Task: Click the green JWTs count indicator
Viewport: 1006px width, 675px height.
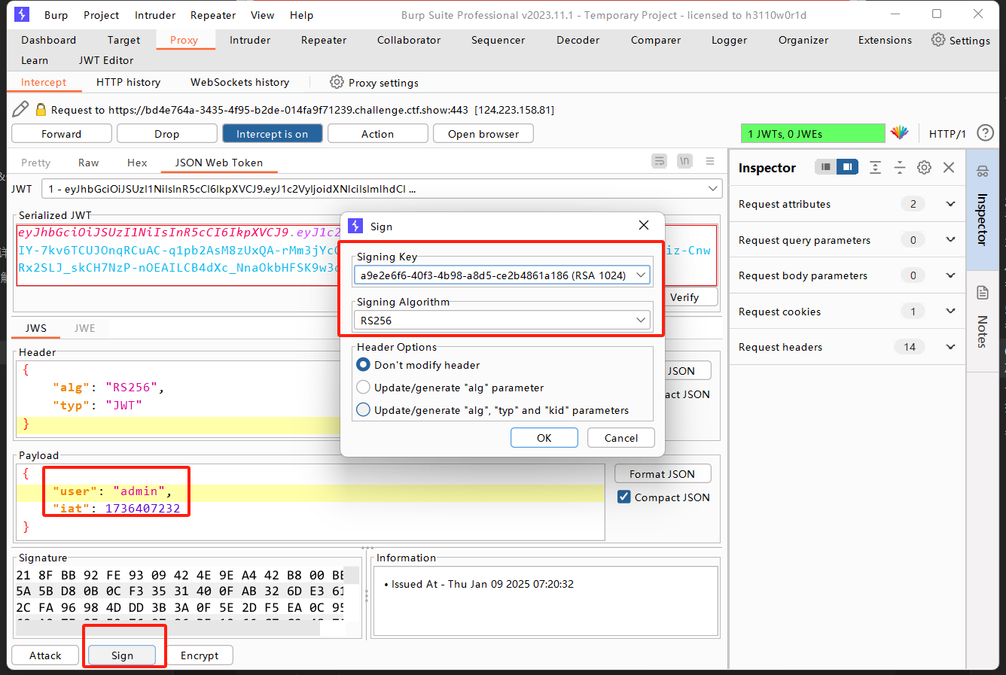Action: (812, 134)
